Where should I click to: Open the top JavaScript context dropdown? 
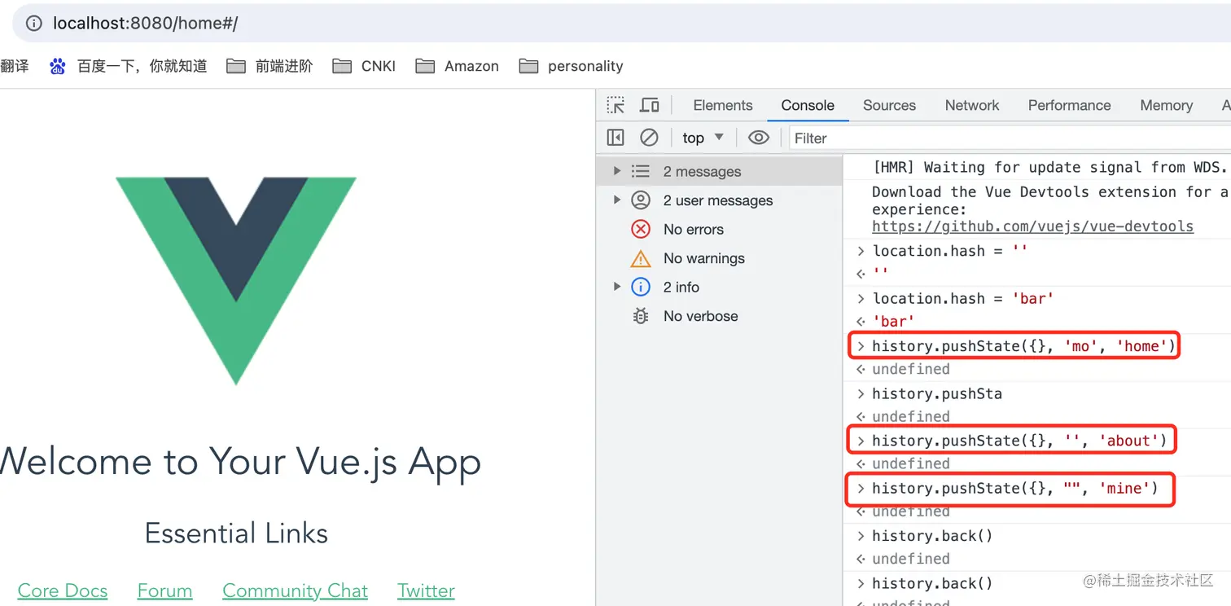pos(703,138)
